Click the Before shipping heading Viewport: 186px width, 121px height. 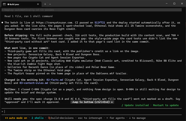(16, 35)
